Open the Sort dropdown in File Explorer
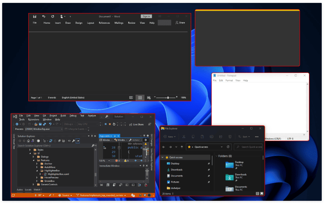 [244, 137]
